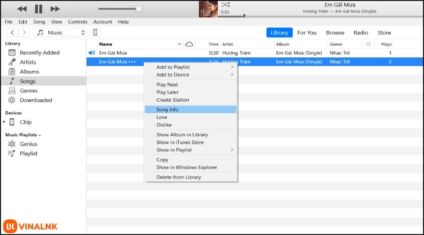Screen dimensions: 424x235
Task: Switch to the For You tab
Action: [307, 32]
